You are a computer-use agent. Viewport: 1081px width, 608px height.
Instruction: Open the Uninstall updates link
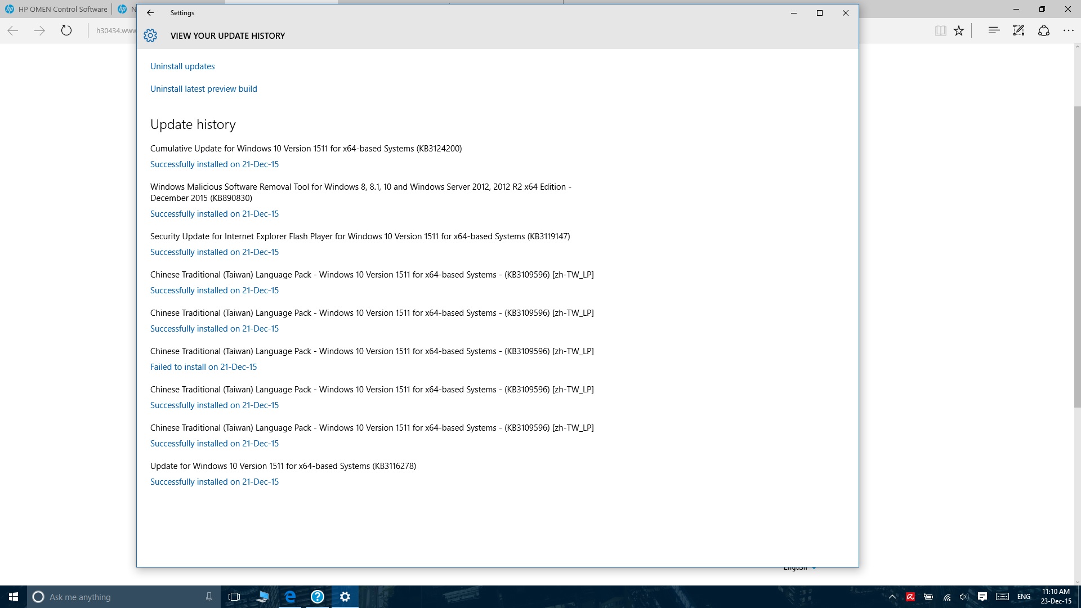click(182, 66)
